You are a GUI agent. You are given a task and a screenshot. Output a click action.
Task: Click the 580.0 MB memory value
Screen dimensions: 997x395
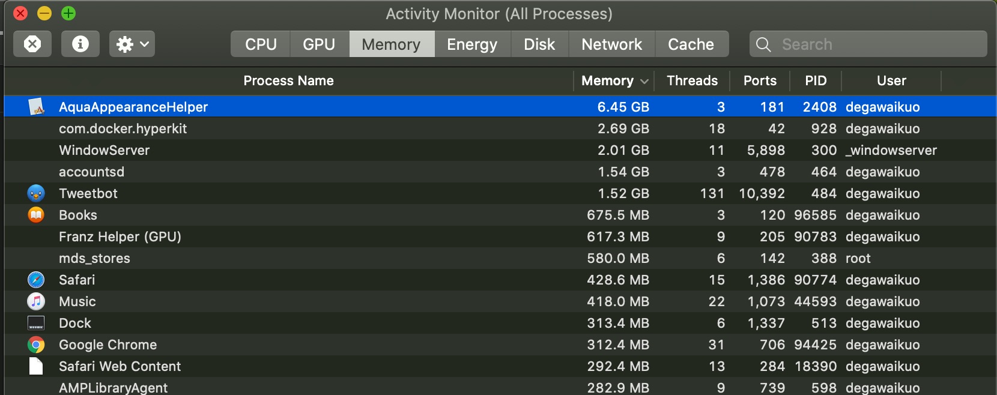point(618,258)
